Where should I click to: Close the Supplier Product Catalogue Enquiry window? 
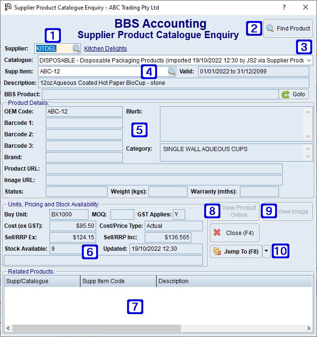306,8
